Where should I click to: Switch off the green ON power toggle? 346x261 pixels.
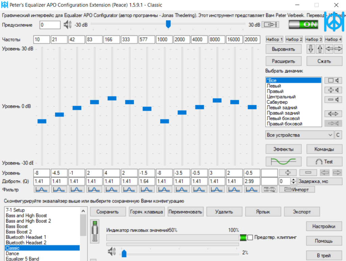pos(303,24)
